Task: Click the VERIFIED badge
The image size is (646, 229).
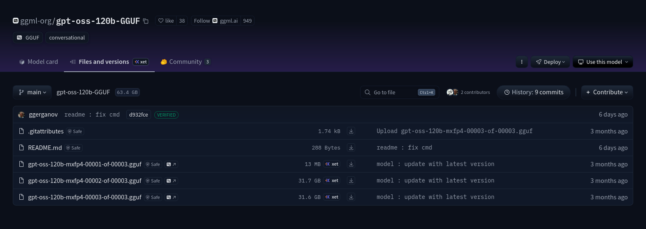Action: [x=166, y=114]
